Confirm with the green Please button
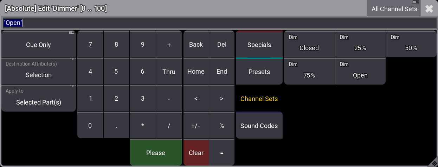Viewport: 438px width, 167px height. coord(156,153)
